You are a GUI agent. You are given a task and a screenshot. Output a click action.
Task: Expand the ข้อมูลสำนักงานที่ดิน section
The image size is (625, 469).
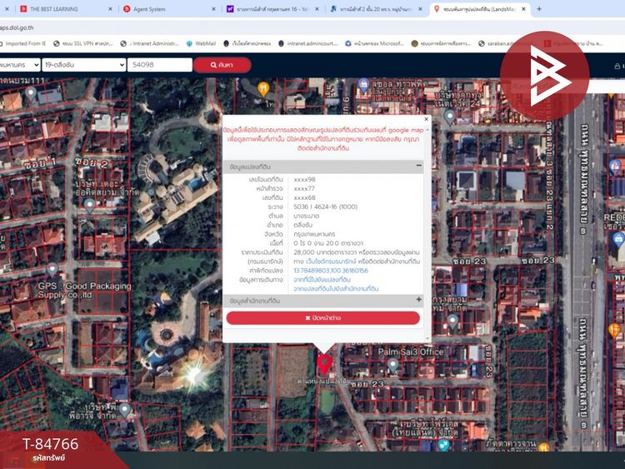[418, 300]
